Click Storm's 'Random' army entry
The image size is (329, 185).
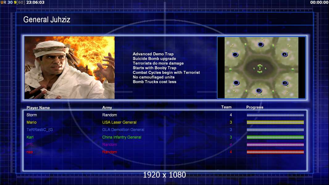pyautogui.click(x=110, y=115)
